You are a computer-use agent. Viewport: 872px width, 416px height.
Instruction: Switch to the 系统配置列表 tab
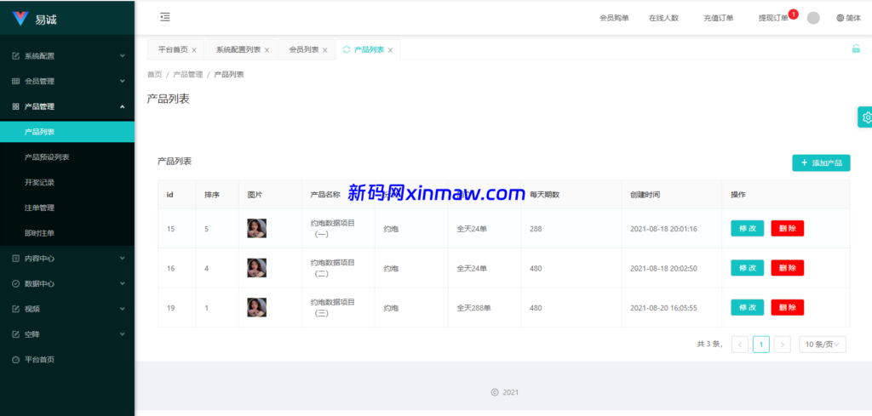point(238,49)
